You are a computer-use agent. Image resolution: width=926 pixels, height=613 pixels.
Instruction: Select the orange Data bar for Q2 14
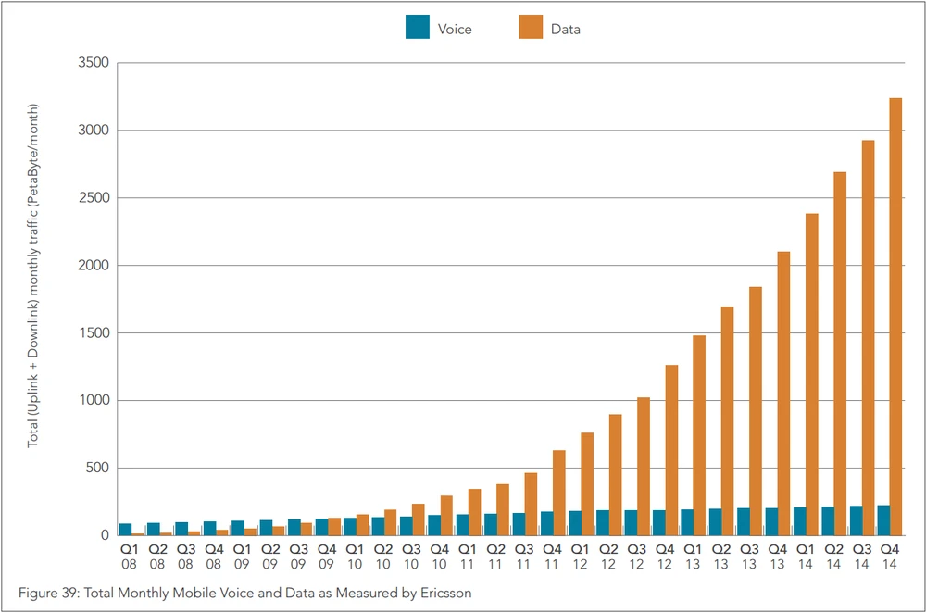point(840,353)
